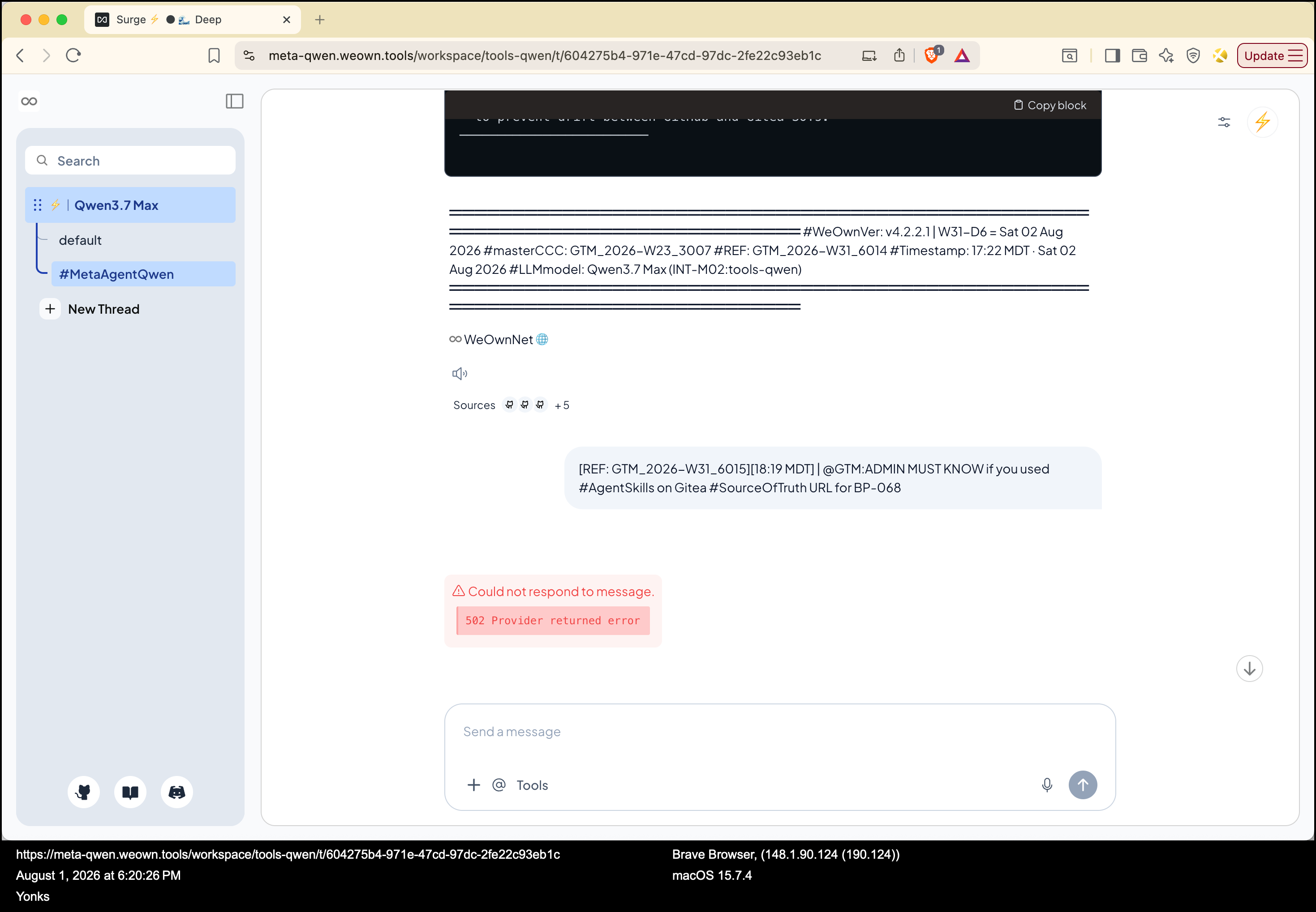Open the Tools menu in message box
Screen dimensions: 1316x912
point(533,785)
